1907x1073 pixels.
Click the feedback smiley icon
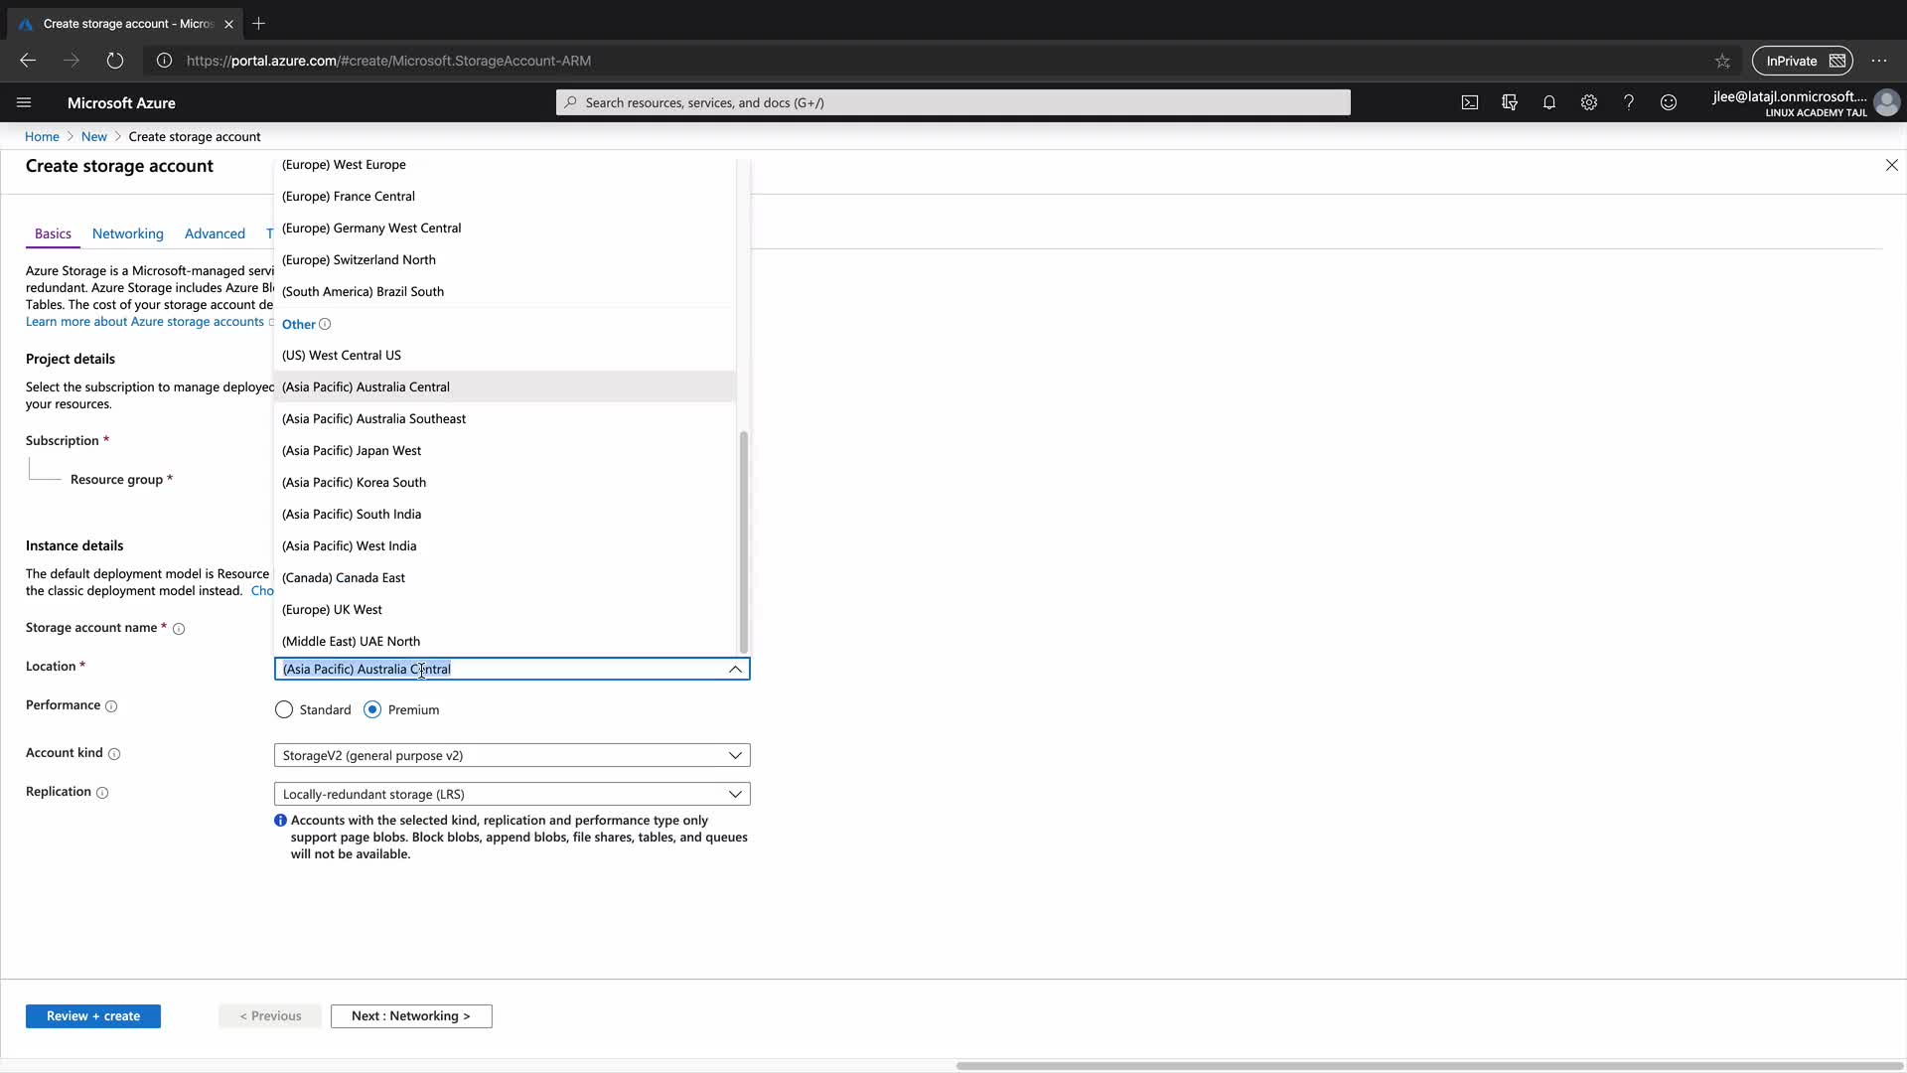1669,102
